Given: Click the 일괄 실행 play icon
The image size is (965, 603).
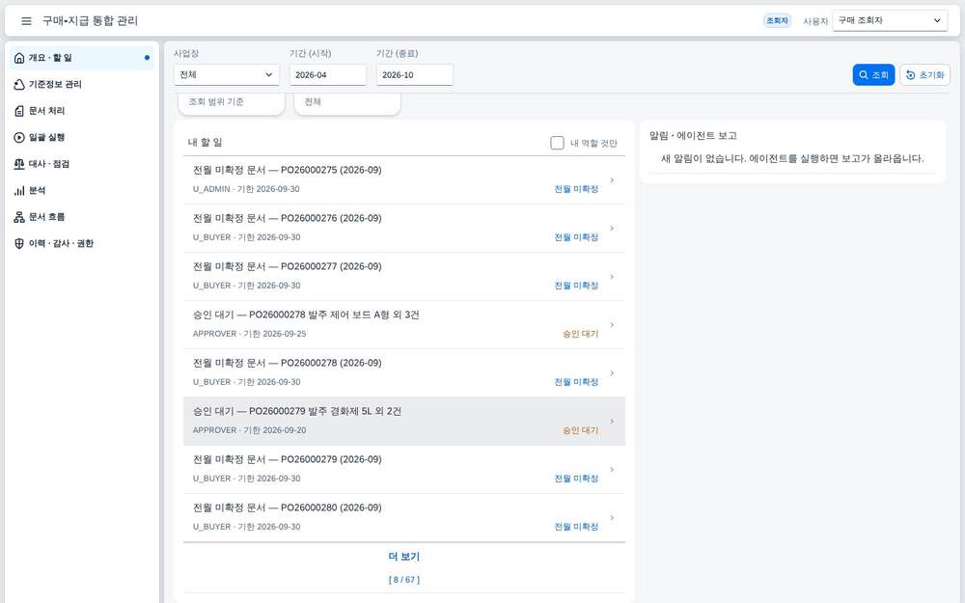Looking at the screenshot, I should click(x=19, y=137).
